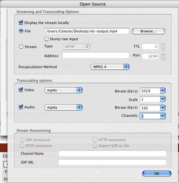Uncheck the Audio transcoding checkbox
This screenshot has width=179, height=183.
click(21, 107)
